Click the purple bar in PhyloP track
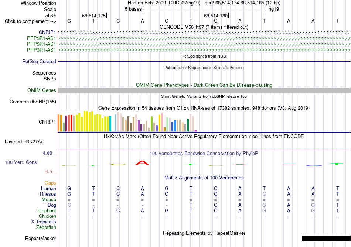 coord(314,165)
